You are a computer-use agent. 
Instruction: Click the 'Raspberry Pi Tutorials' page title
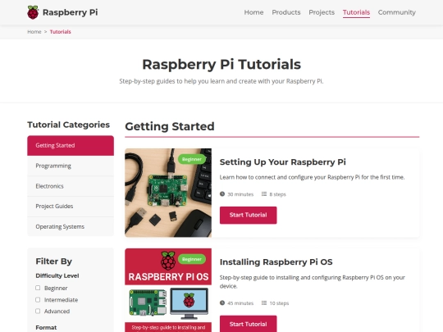coord(221,65)
